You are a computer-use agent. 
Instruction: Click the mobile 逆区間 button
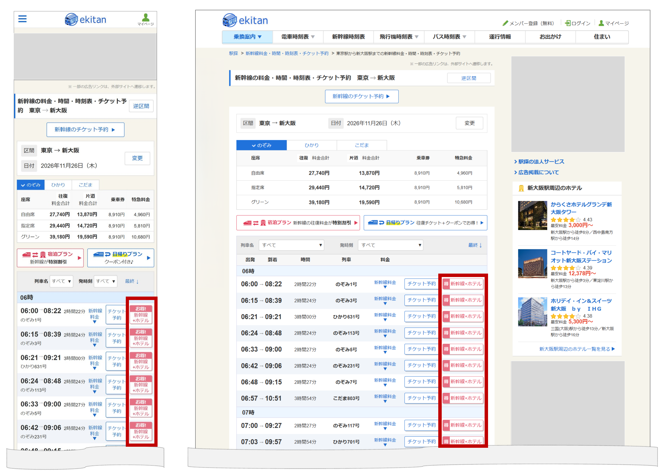click(x=141, y=106)
